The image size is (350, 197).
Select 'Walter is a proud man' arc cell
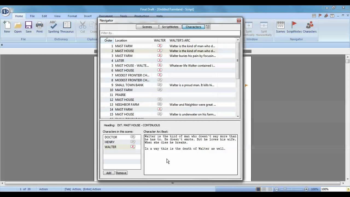coord(192,85)
